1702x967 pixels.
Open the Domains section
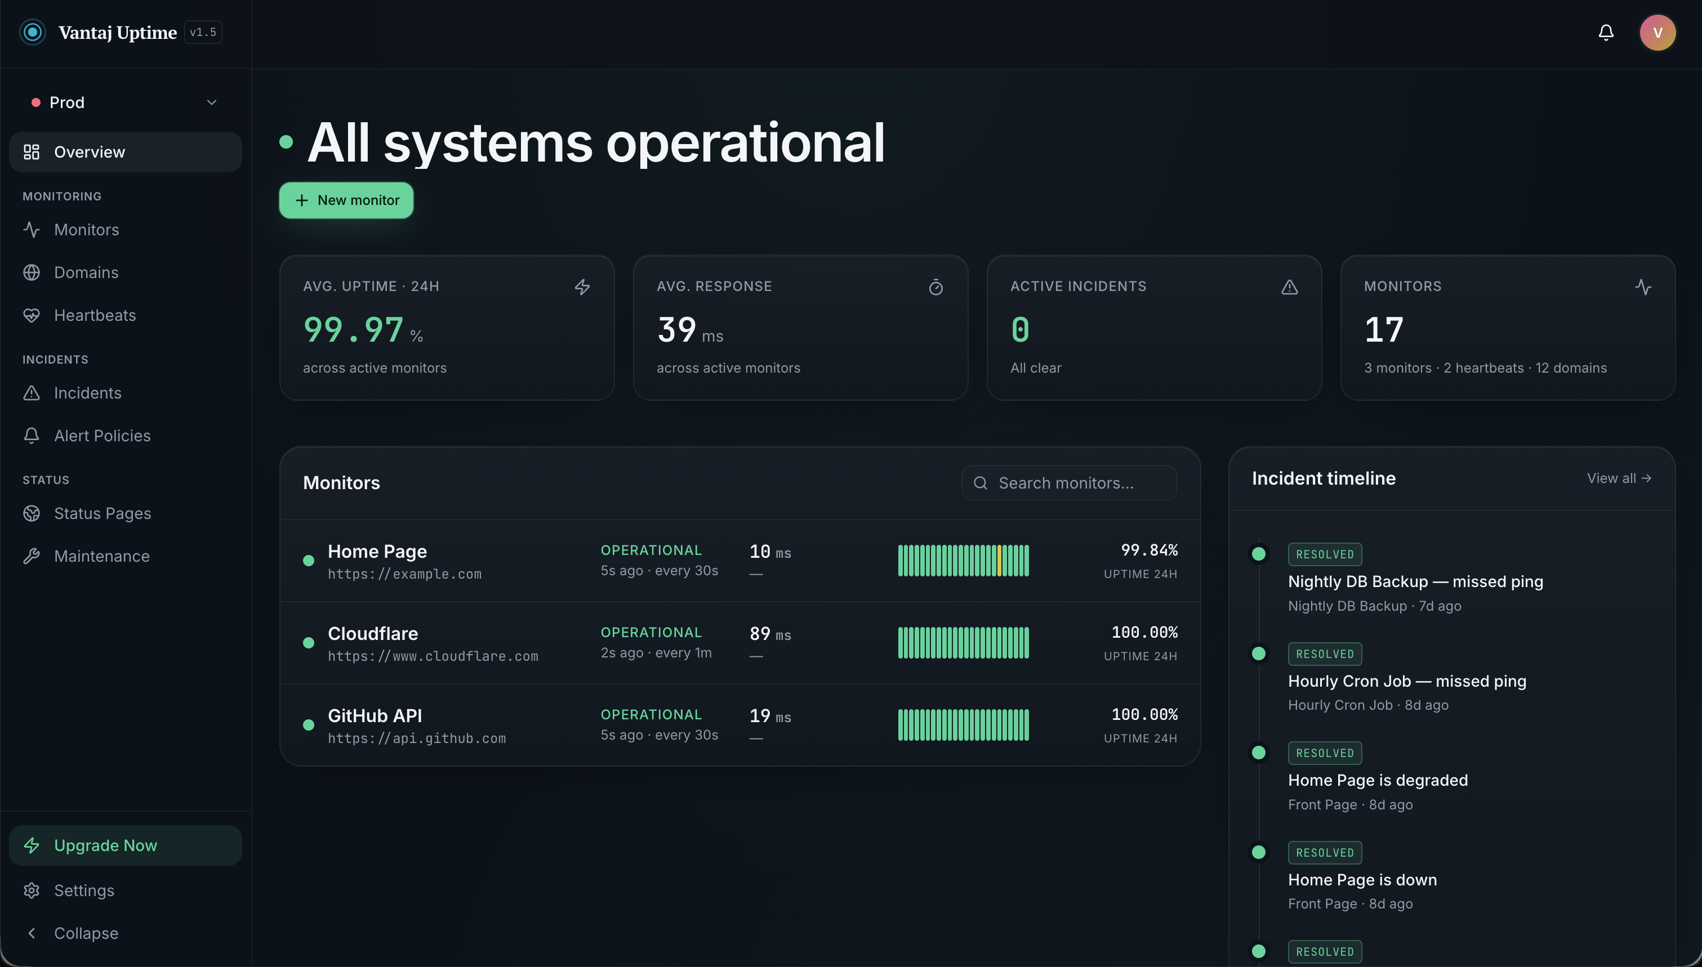coord(126,272)
